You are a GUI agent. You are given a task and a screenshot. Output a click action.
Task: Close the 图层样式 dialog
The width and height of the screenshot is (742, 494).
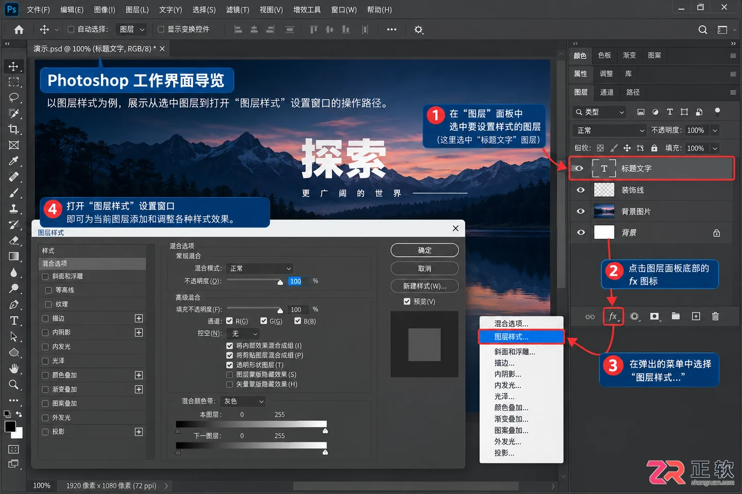point(456,228)
